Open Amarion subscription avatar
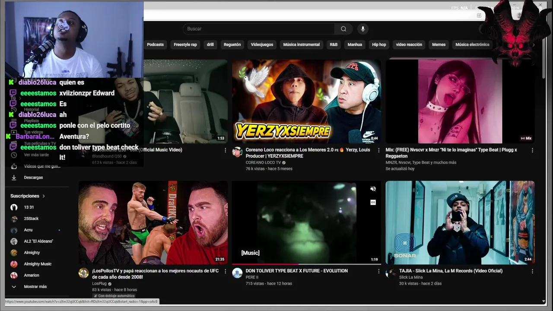This screenshot has width=553, height=311. 14,275
